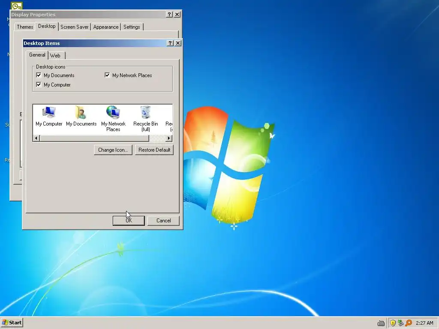
Task: Click the Restore Default button
Action: [x=154, y=150]
